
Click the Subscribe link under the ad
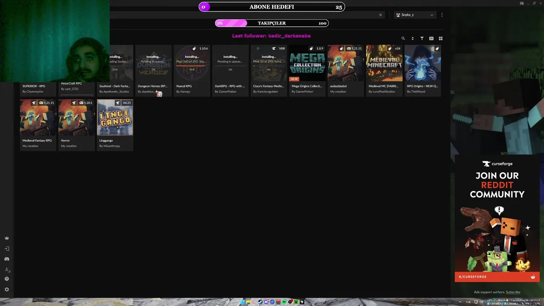513,292
